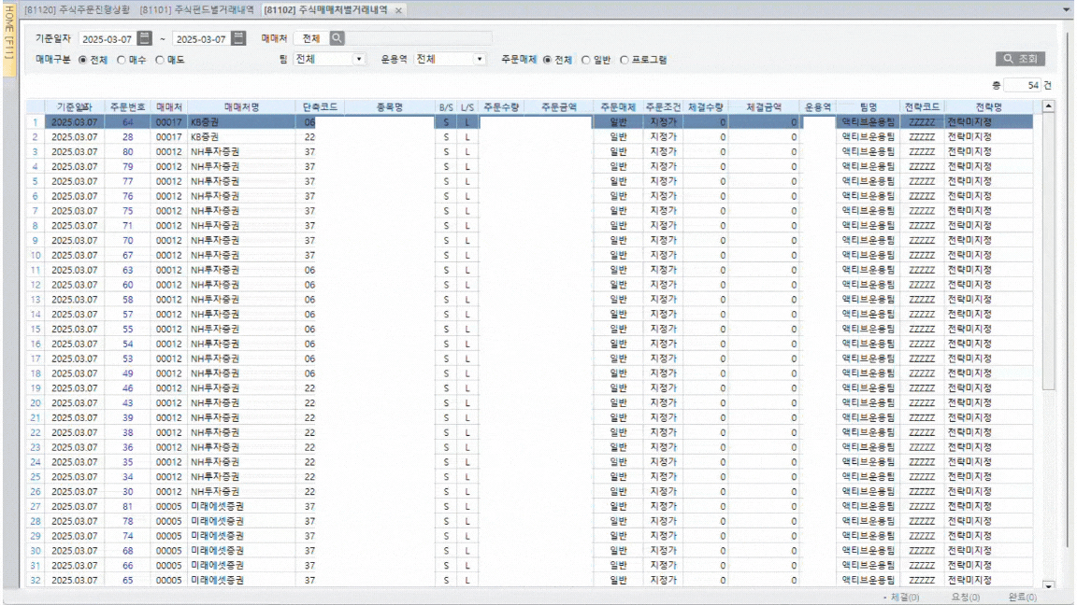Click 미래에셋증권 in the order 78 row
Viewport: 1077px width, 605px height.
(217, 521)
